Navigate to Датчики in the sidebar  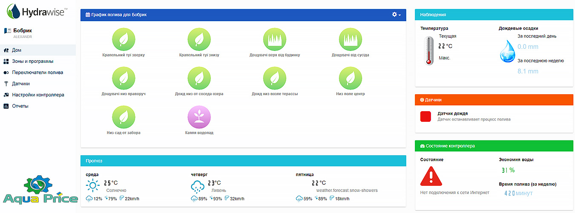(x=21, y=84)
